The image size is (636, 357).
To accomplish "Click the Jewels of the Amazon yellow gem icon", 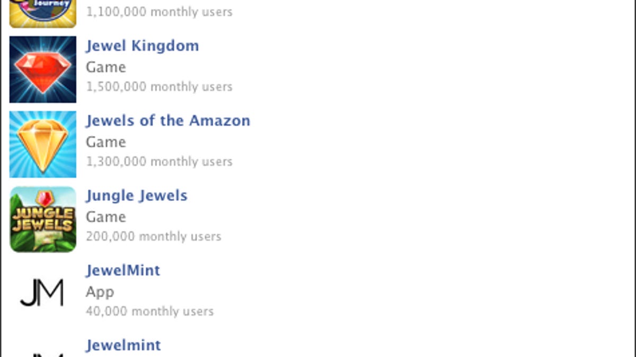I will [43, 144].
